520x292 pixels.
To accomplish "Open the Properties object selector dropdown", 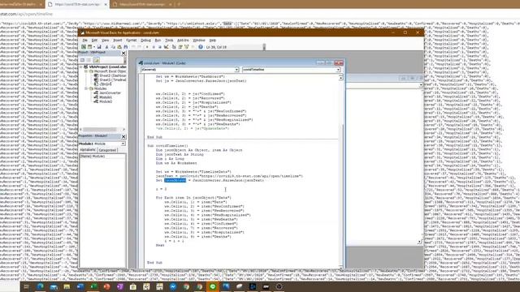I will [x=123, y=144].
